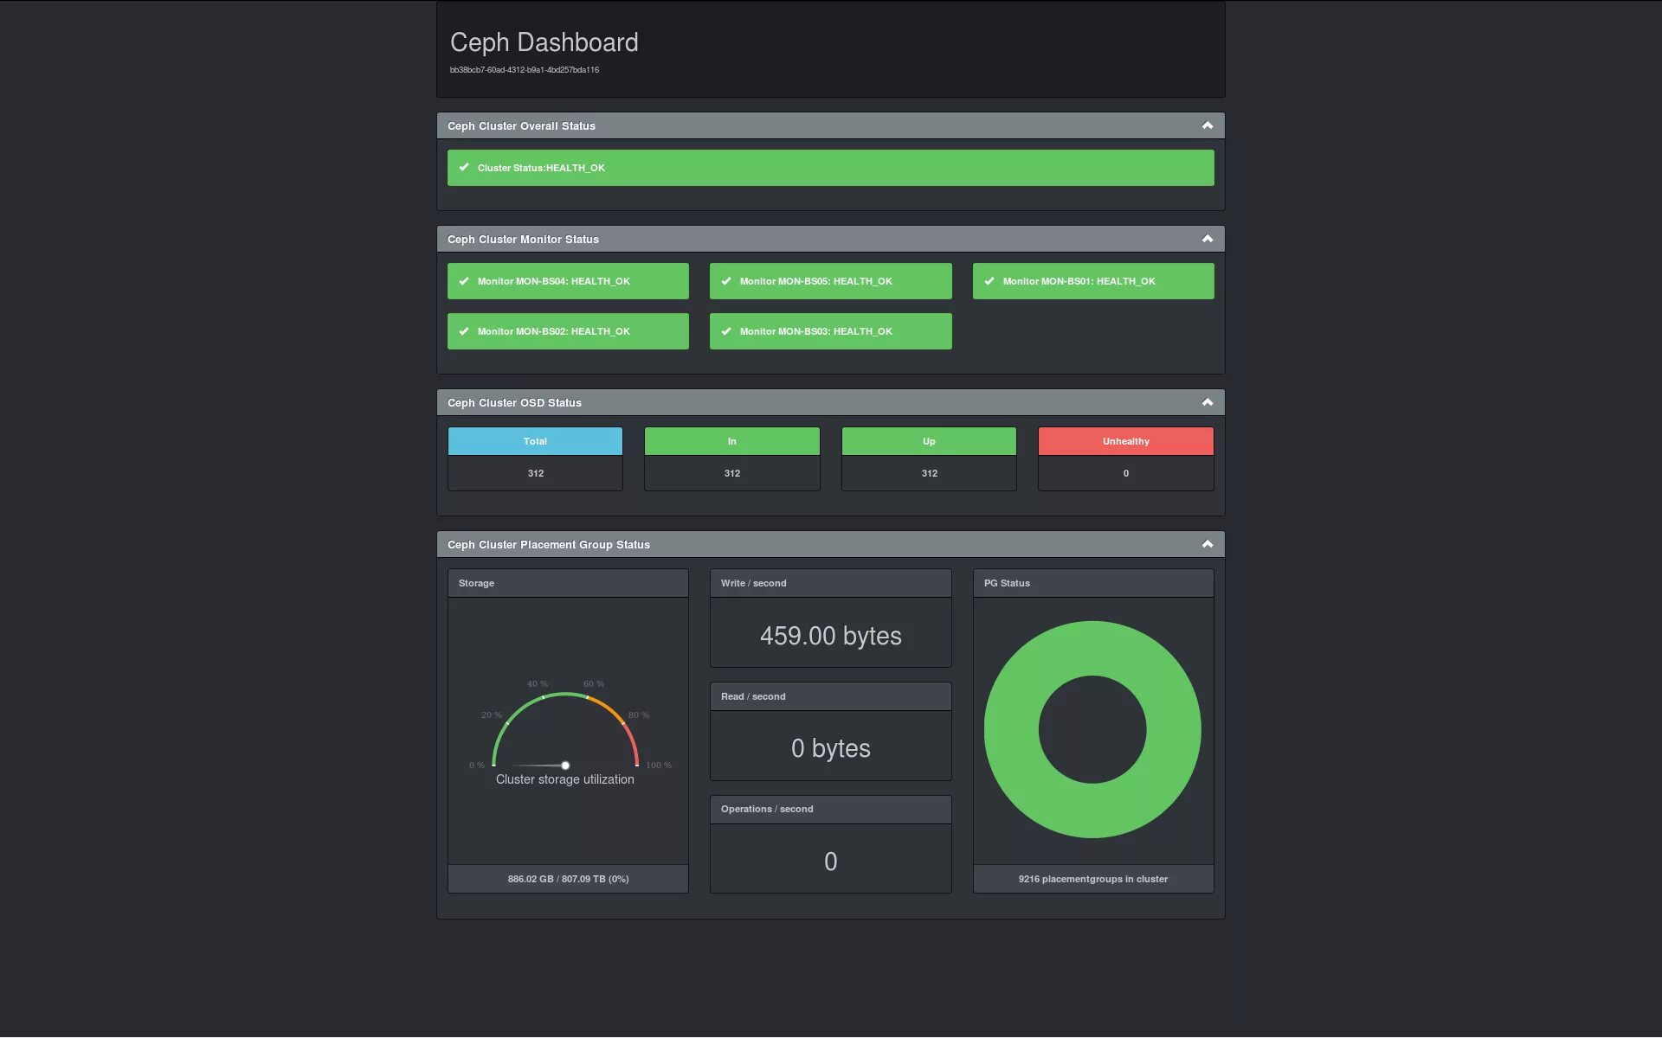This screenshot has width=1662, height=1038.
Task: Click the red Unhealthy OSD header
Action: pyautogui.click(x=1125, y=441)
